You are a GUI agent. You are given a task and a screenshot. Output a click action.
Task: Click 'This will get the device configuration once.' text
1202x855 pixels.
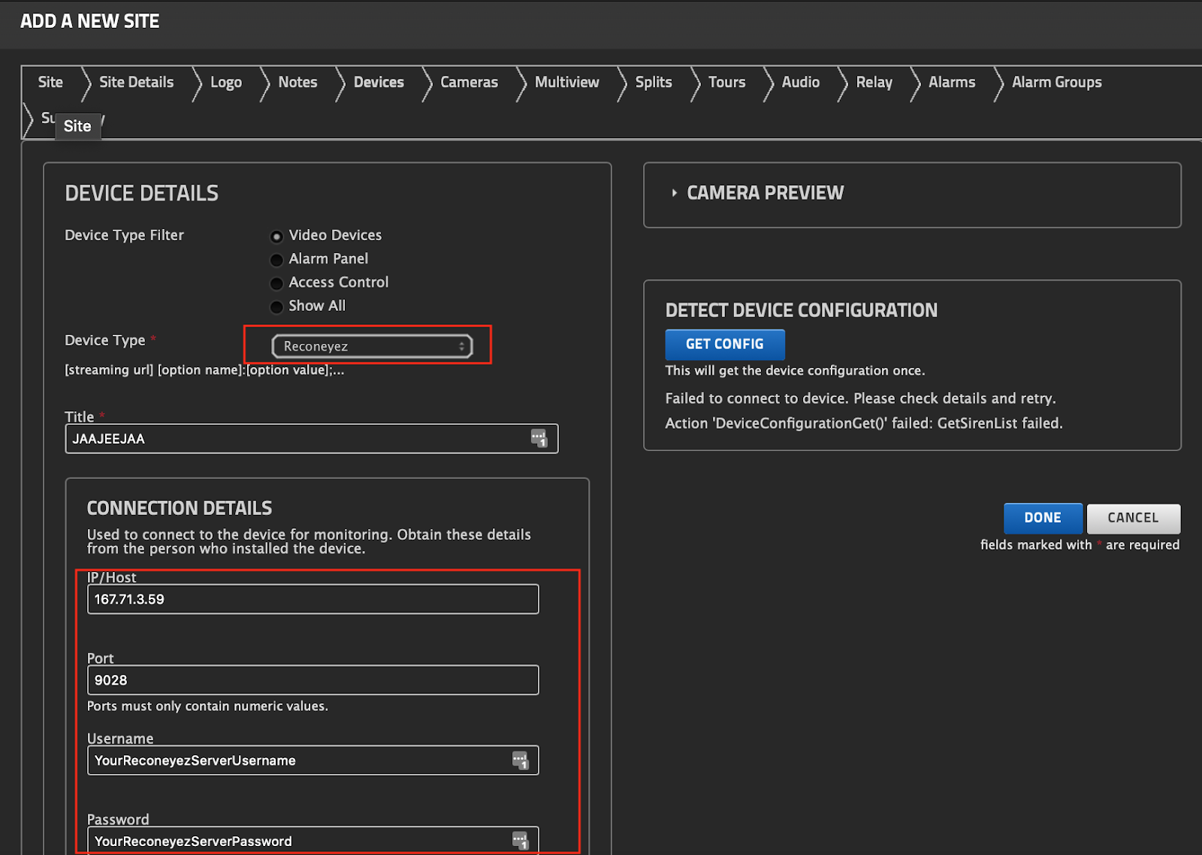(x=795, y=371)
